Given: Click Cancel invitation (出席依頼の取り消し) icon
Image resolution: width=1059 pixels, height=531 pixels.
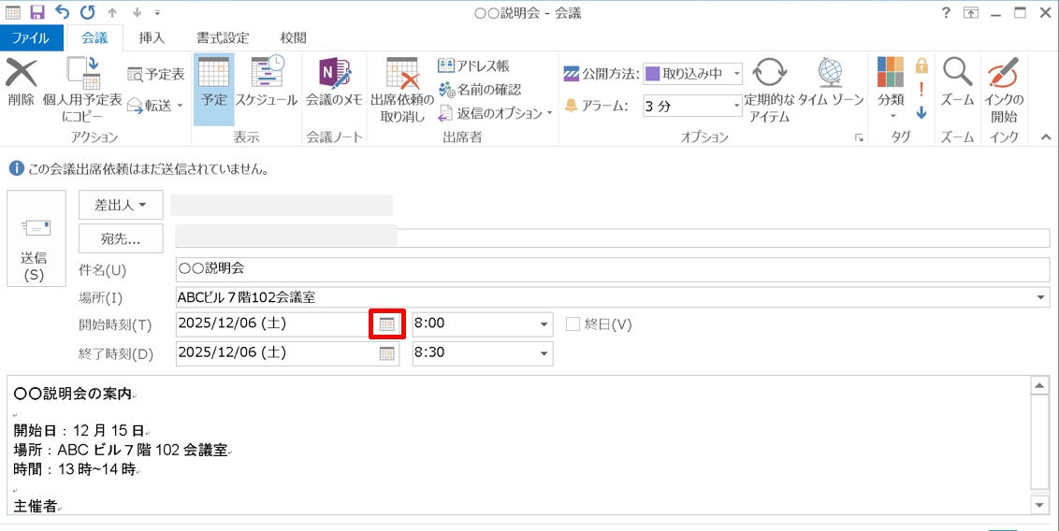Looking at the screenshot, I should pos(402,75).
